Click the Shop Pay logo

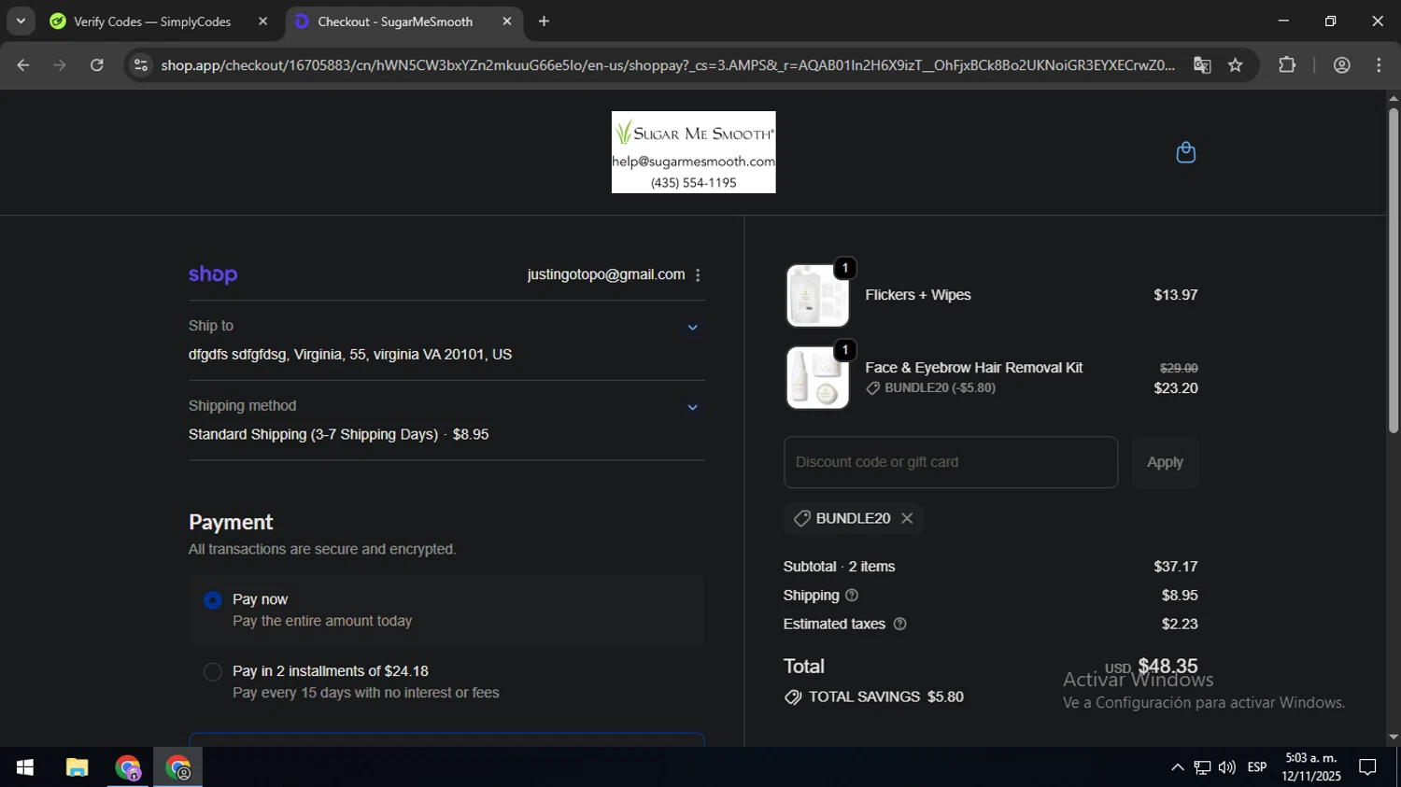(213, 275)
